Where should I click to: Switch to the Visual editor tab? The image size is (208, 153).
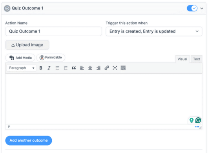(x=182, y=59)
